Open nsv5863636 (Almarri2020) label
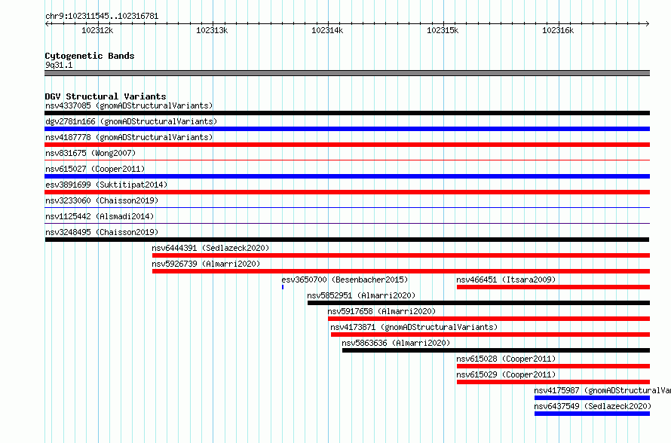 click(396, 343)
